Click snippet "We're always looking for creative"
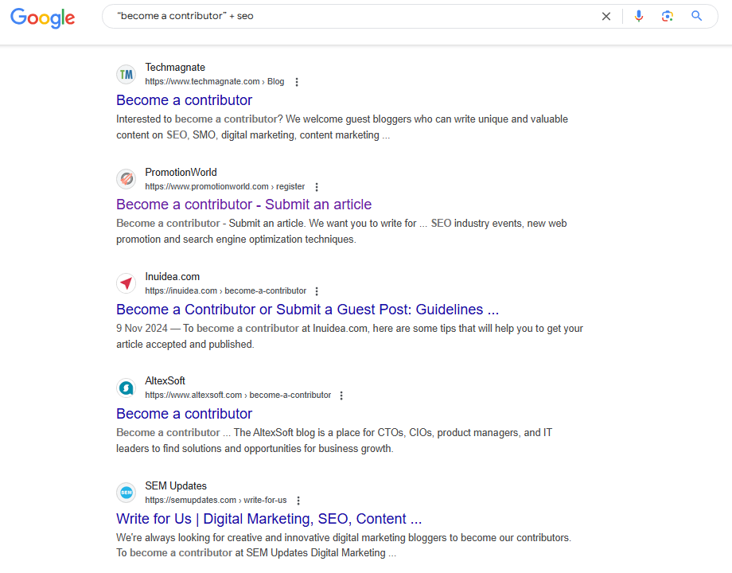732x573 pixels. click(x=197, y=537)
